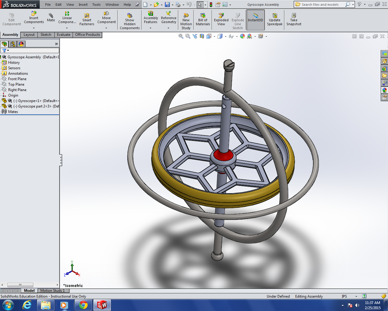Open the Insert menu
Viewport: 388px width, 311px height.
(x=83, y=5)
